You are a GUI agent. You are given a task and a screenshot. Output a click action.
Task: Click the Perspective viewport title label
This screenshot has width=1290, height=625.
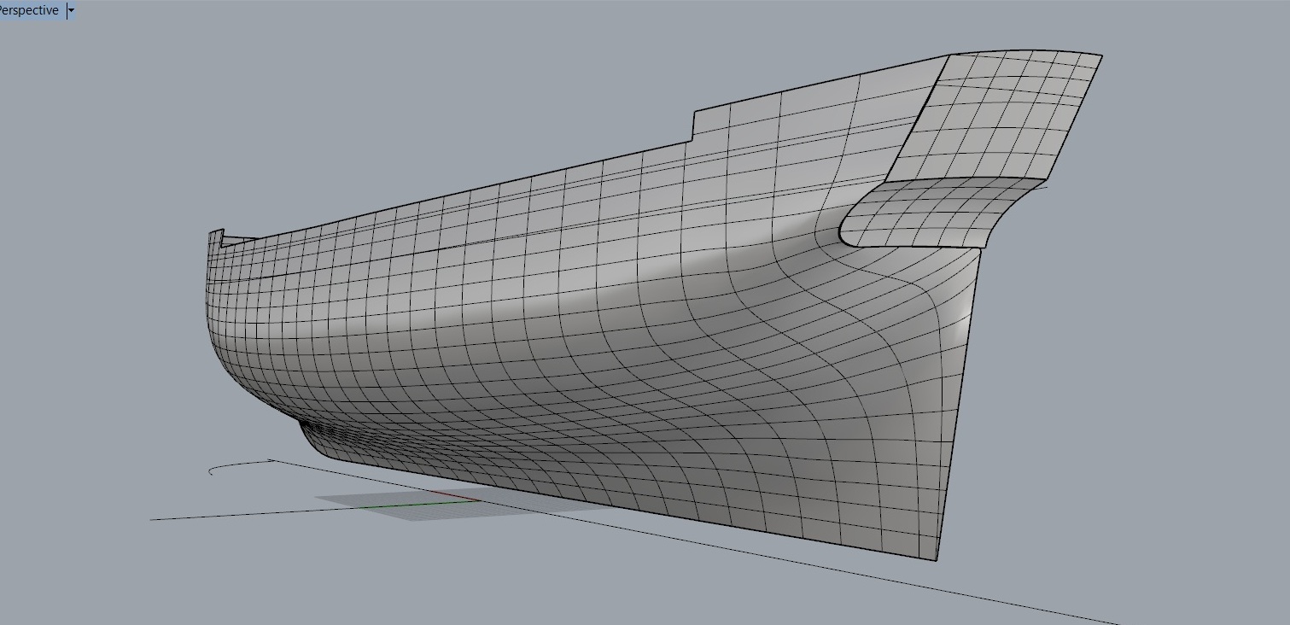[30, 11]
